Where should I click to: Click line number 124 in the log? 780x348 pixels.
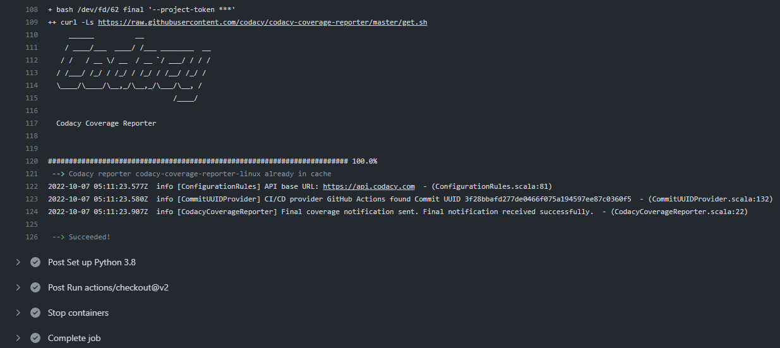(x=32, y=212)
